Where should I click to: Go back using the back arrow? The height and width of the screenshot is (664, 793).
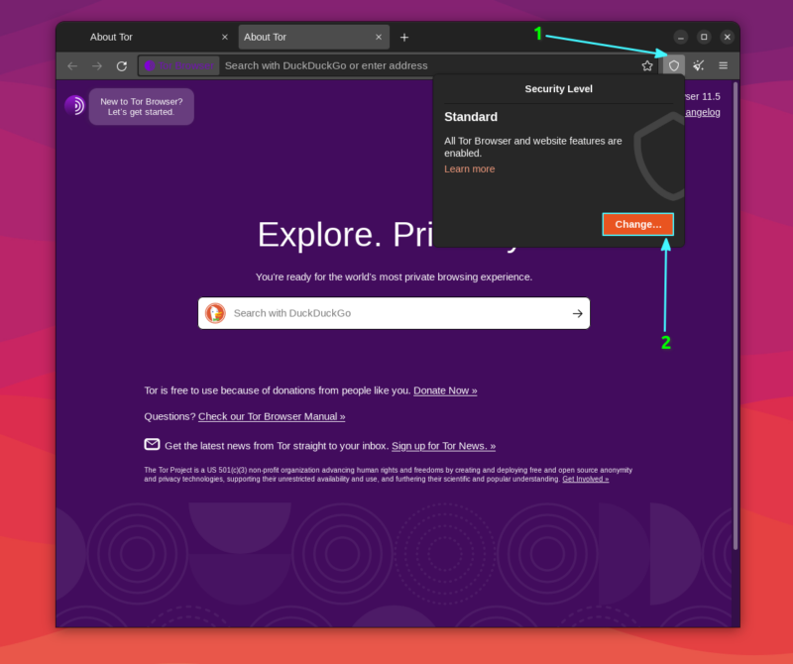coord(72,65)
